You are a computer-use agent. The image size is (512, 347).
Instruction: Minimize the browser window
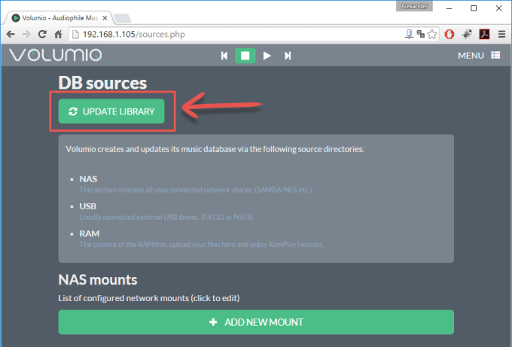pos(450,8)
